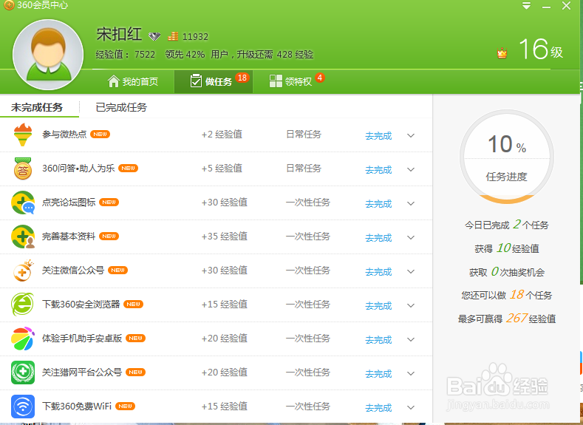This screenshot has height=425, width=583.
Task: Click 经验值: 7522 text
Action: [126, 55]
